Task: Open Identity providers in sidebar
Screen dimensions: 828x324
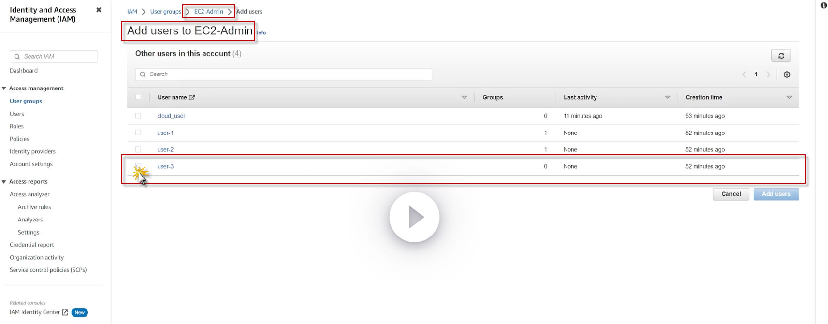Action: (x=32, y=151)
